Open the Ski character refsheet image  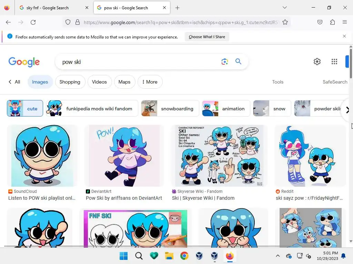click(219, 156)
